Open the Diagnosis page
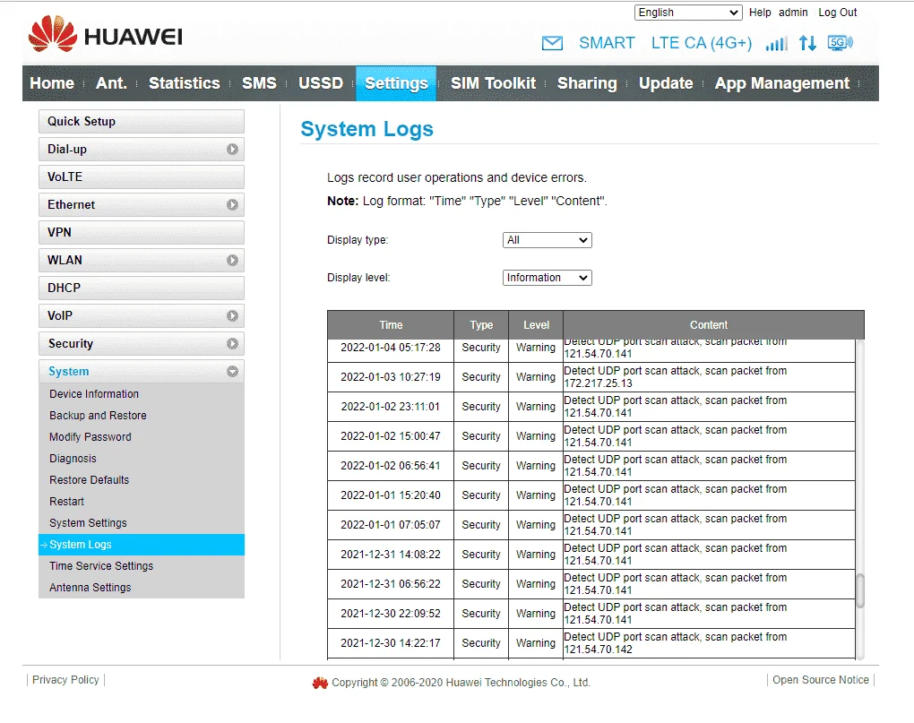Image resolution: width=914 pixels, height=723 pixels. (x=73, y=459)
